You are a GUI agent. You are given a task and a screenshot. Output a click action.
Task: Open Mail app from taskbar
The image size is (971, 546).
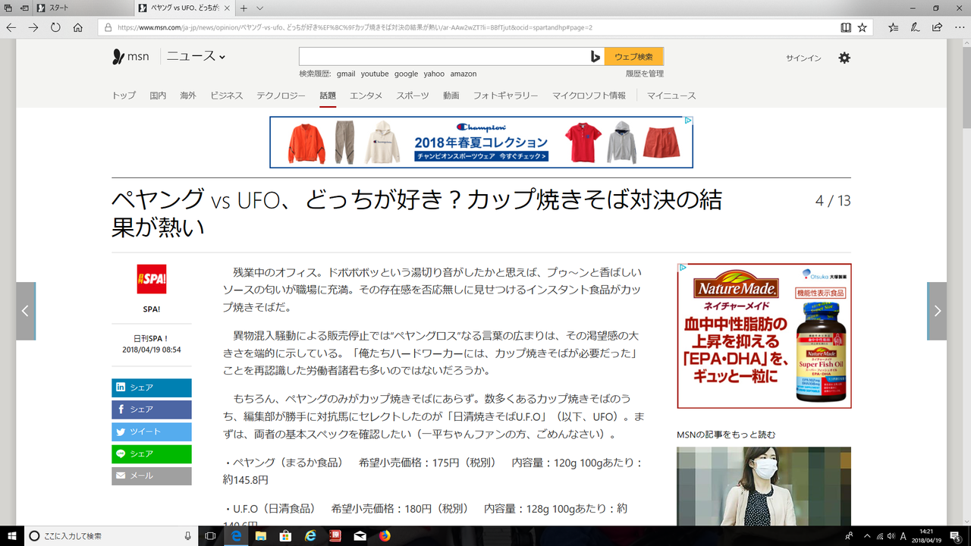(x=360, y=536)
